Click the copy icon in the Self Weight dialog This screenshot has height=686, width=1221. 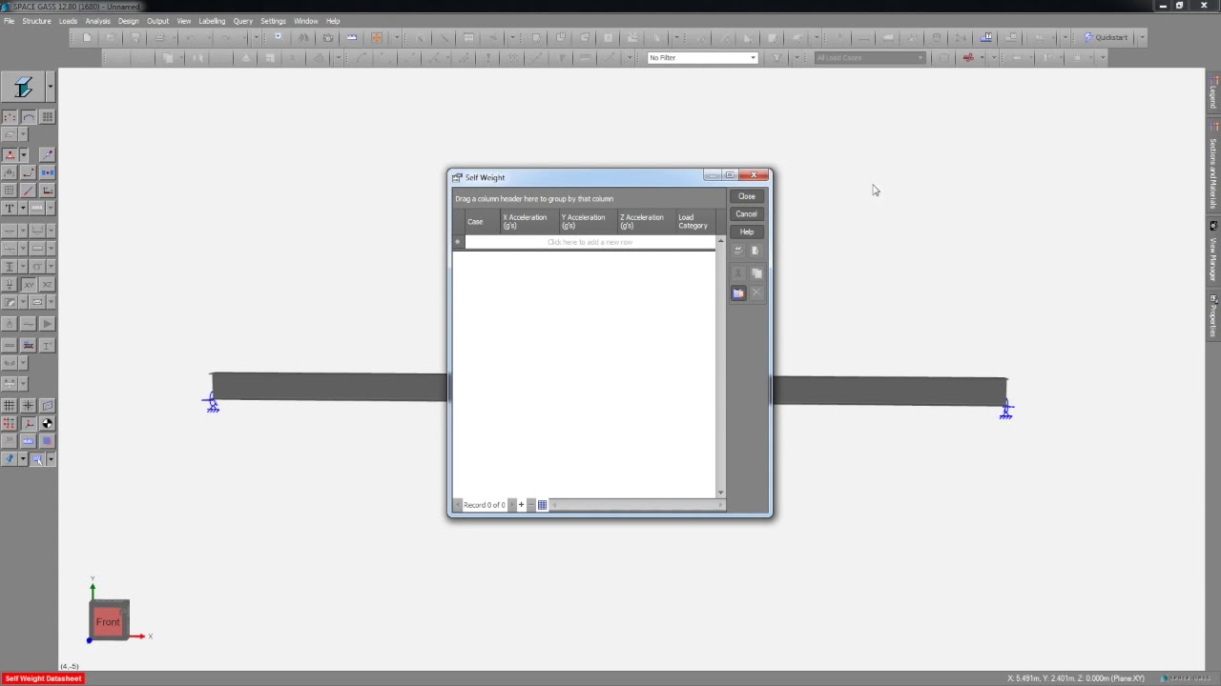[x=755, y=273]
